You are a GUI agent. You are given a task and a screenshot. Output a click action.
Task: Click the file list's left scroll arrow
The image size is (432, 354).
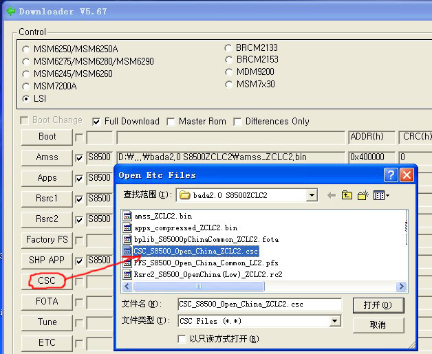point(127,286)
